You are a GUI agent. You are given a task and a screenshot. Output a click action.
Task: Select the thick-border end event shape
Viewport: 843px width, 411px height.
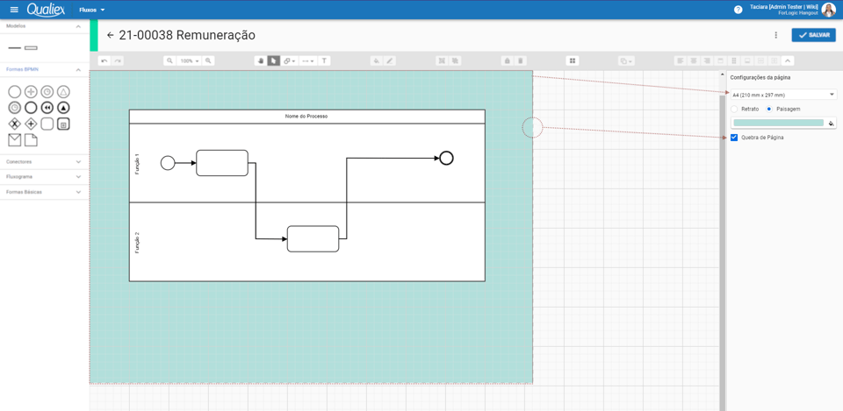click(31, 108)
